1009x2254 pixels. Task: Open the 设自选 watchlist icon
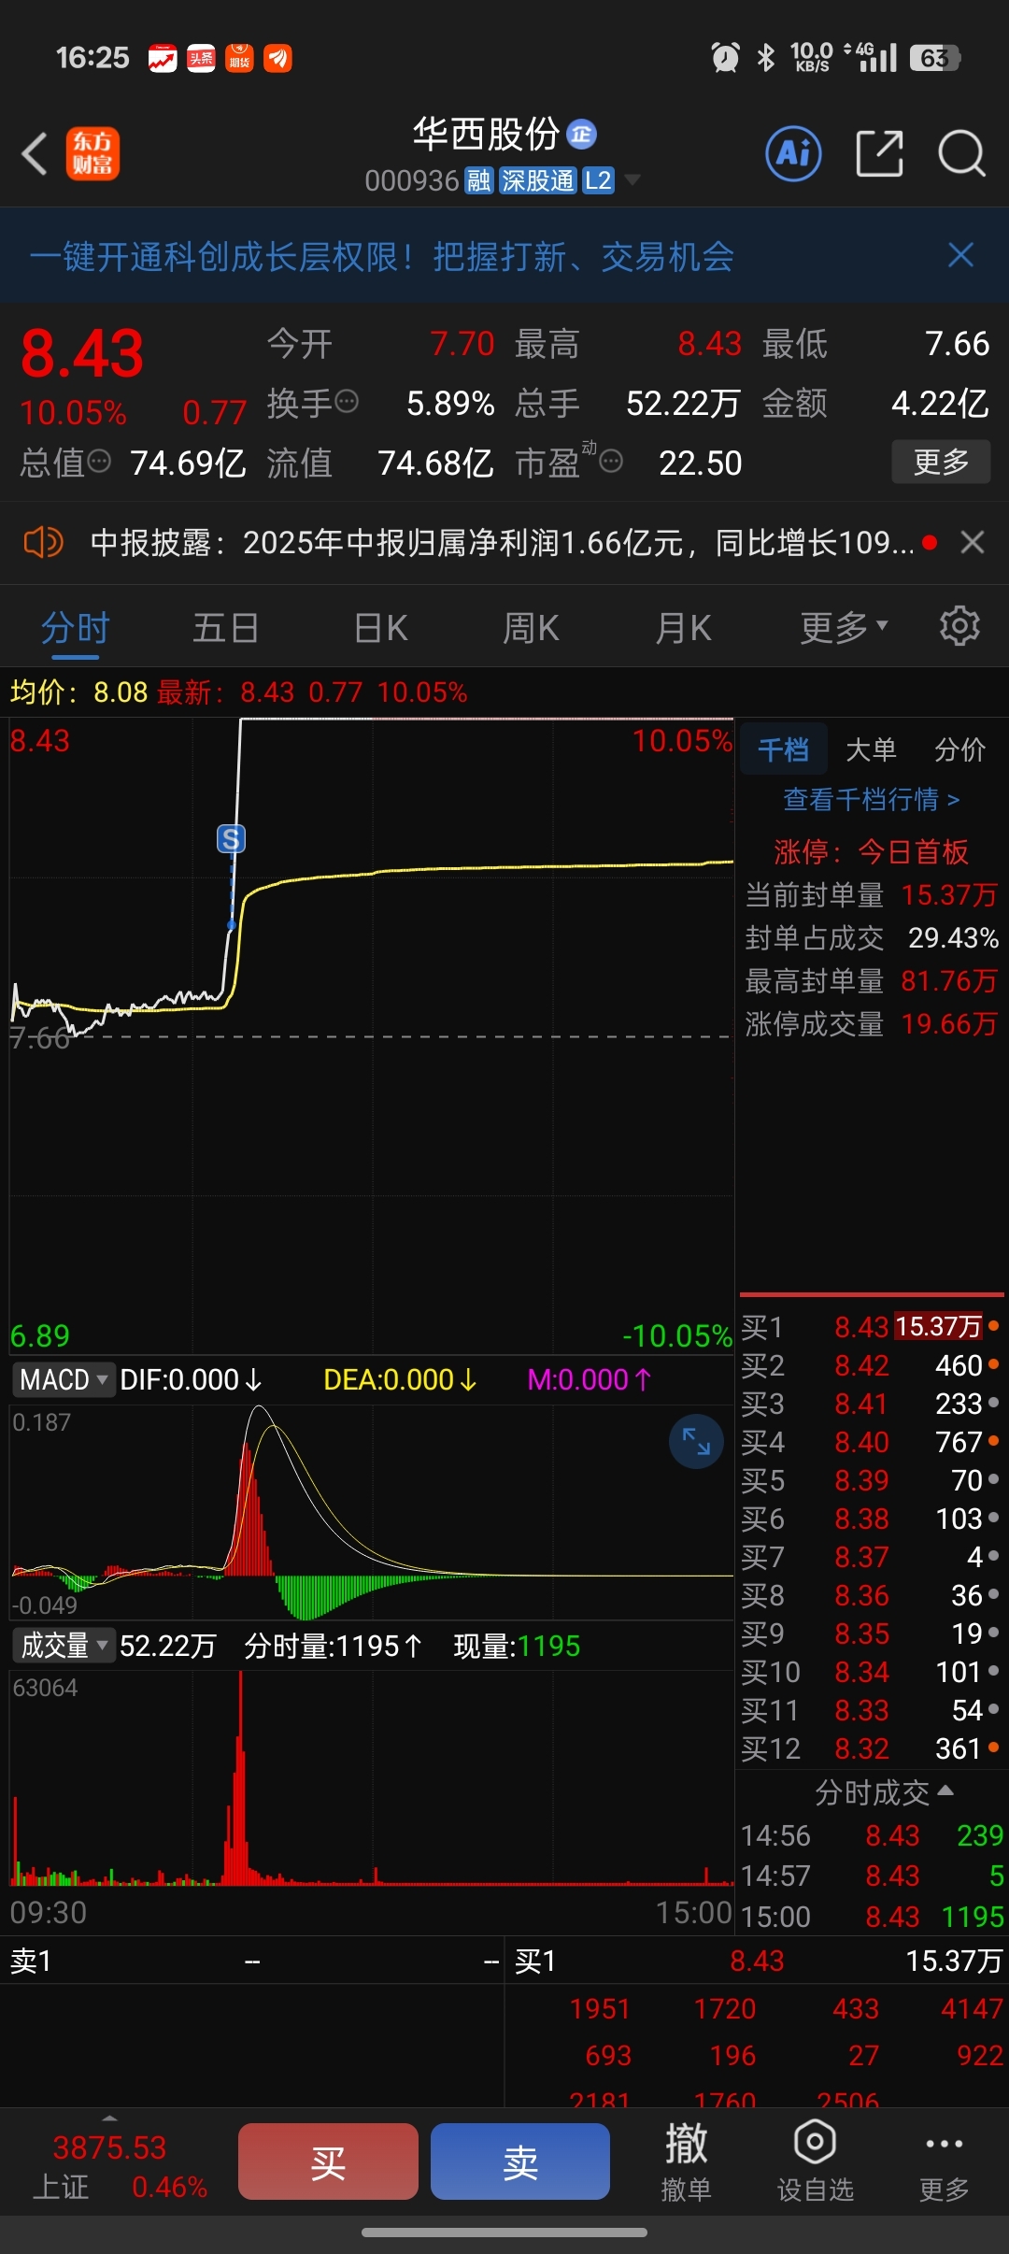coord(815,2162)
